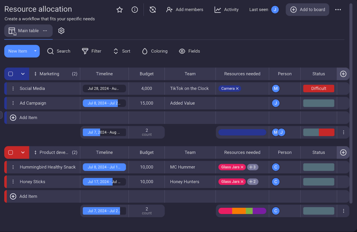Open the board options menu (three dots)
Viewport: 357px width, 232px height.
coord(338,9)
